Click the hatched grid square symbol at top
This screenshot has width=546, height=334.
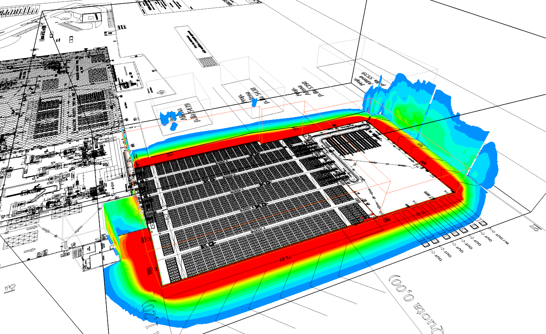(207, 61)
